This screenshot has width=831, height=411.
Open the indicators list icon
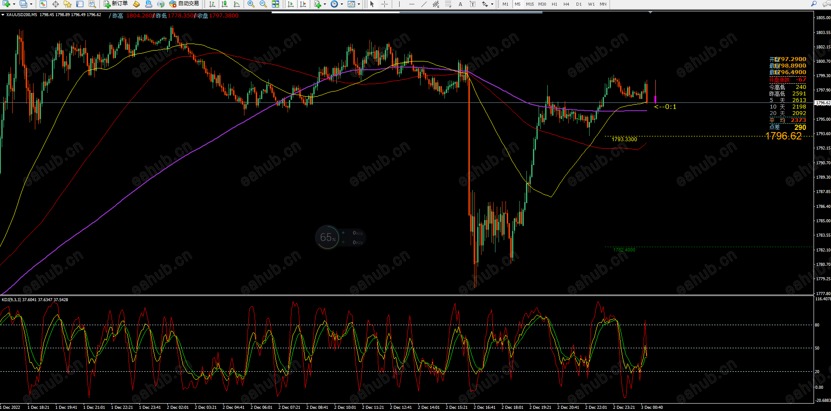pyautogui.click(x=318, y=4)
